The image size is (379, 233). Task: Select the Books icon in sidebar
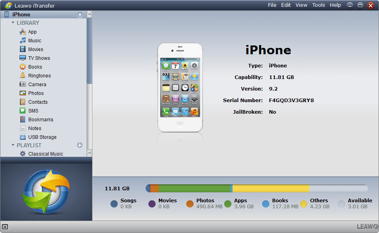(23, 67)
